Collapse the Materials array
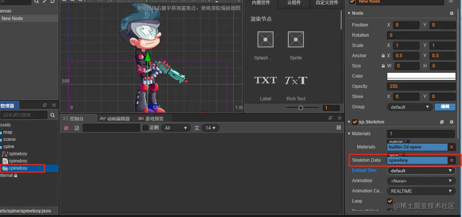The height and width of the screenshot is (217, 462). coord(349,134)
